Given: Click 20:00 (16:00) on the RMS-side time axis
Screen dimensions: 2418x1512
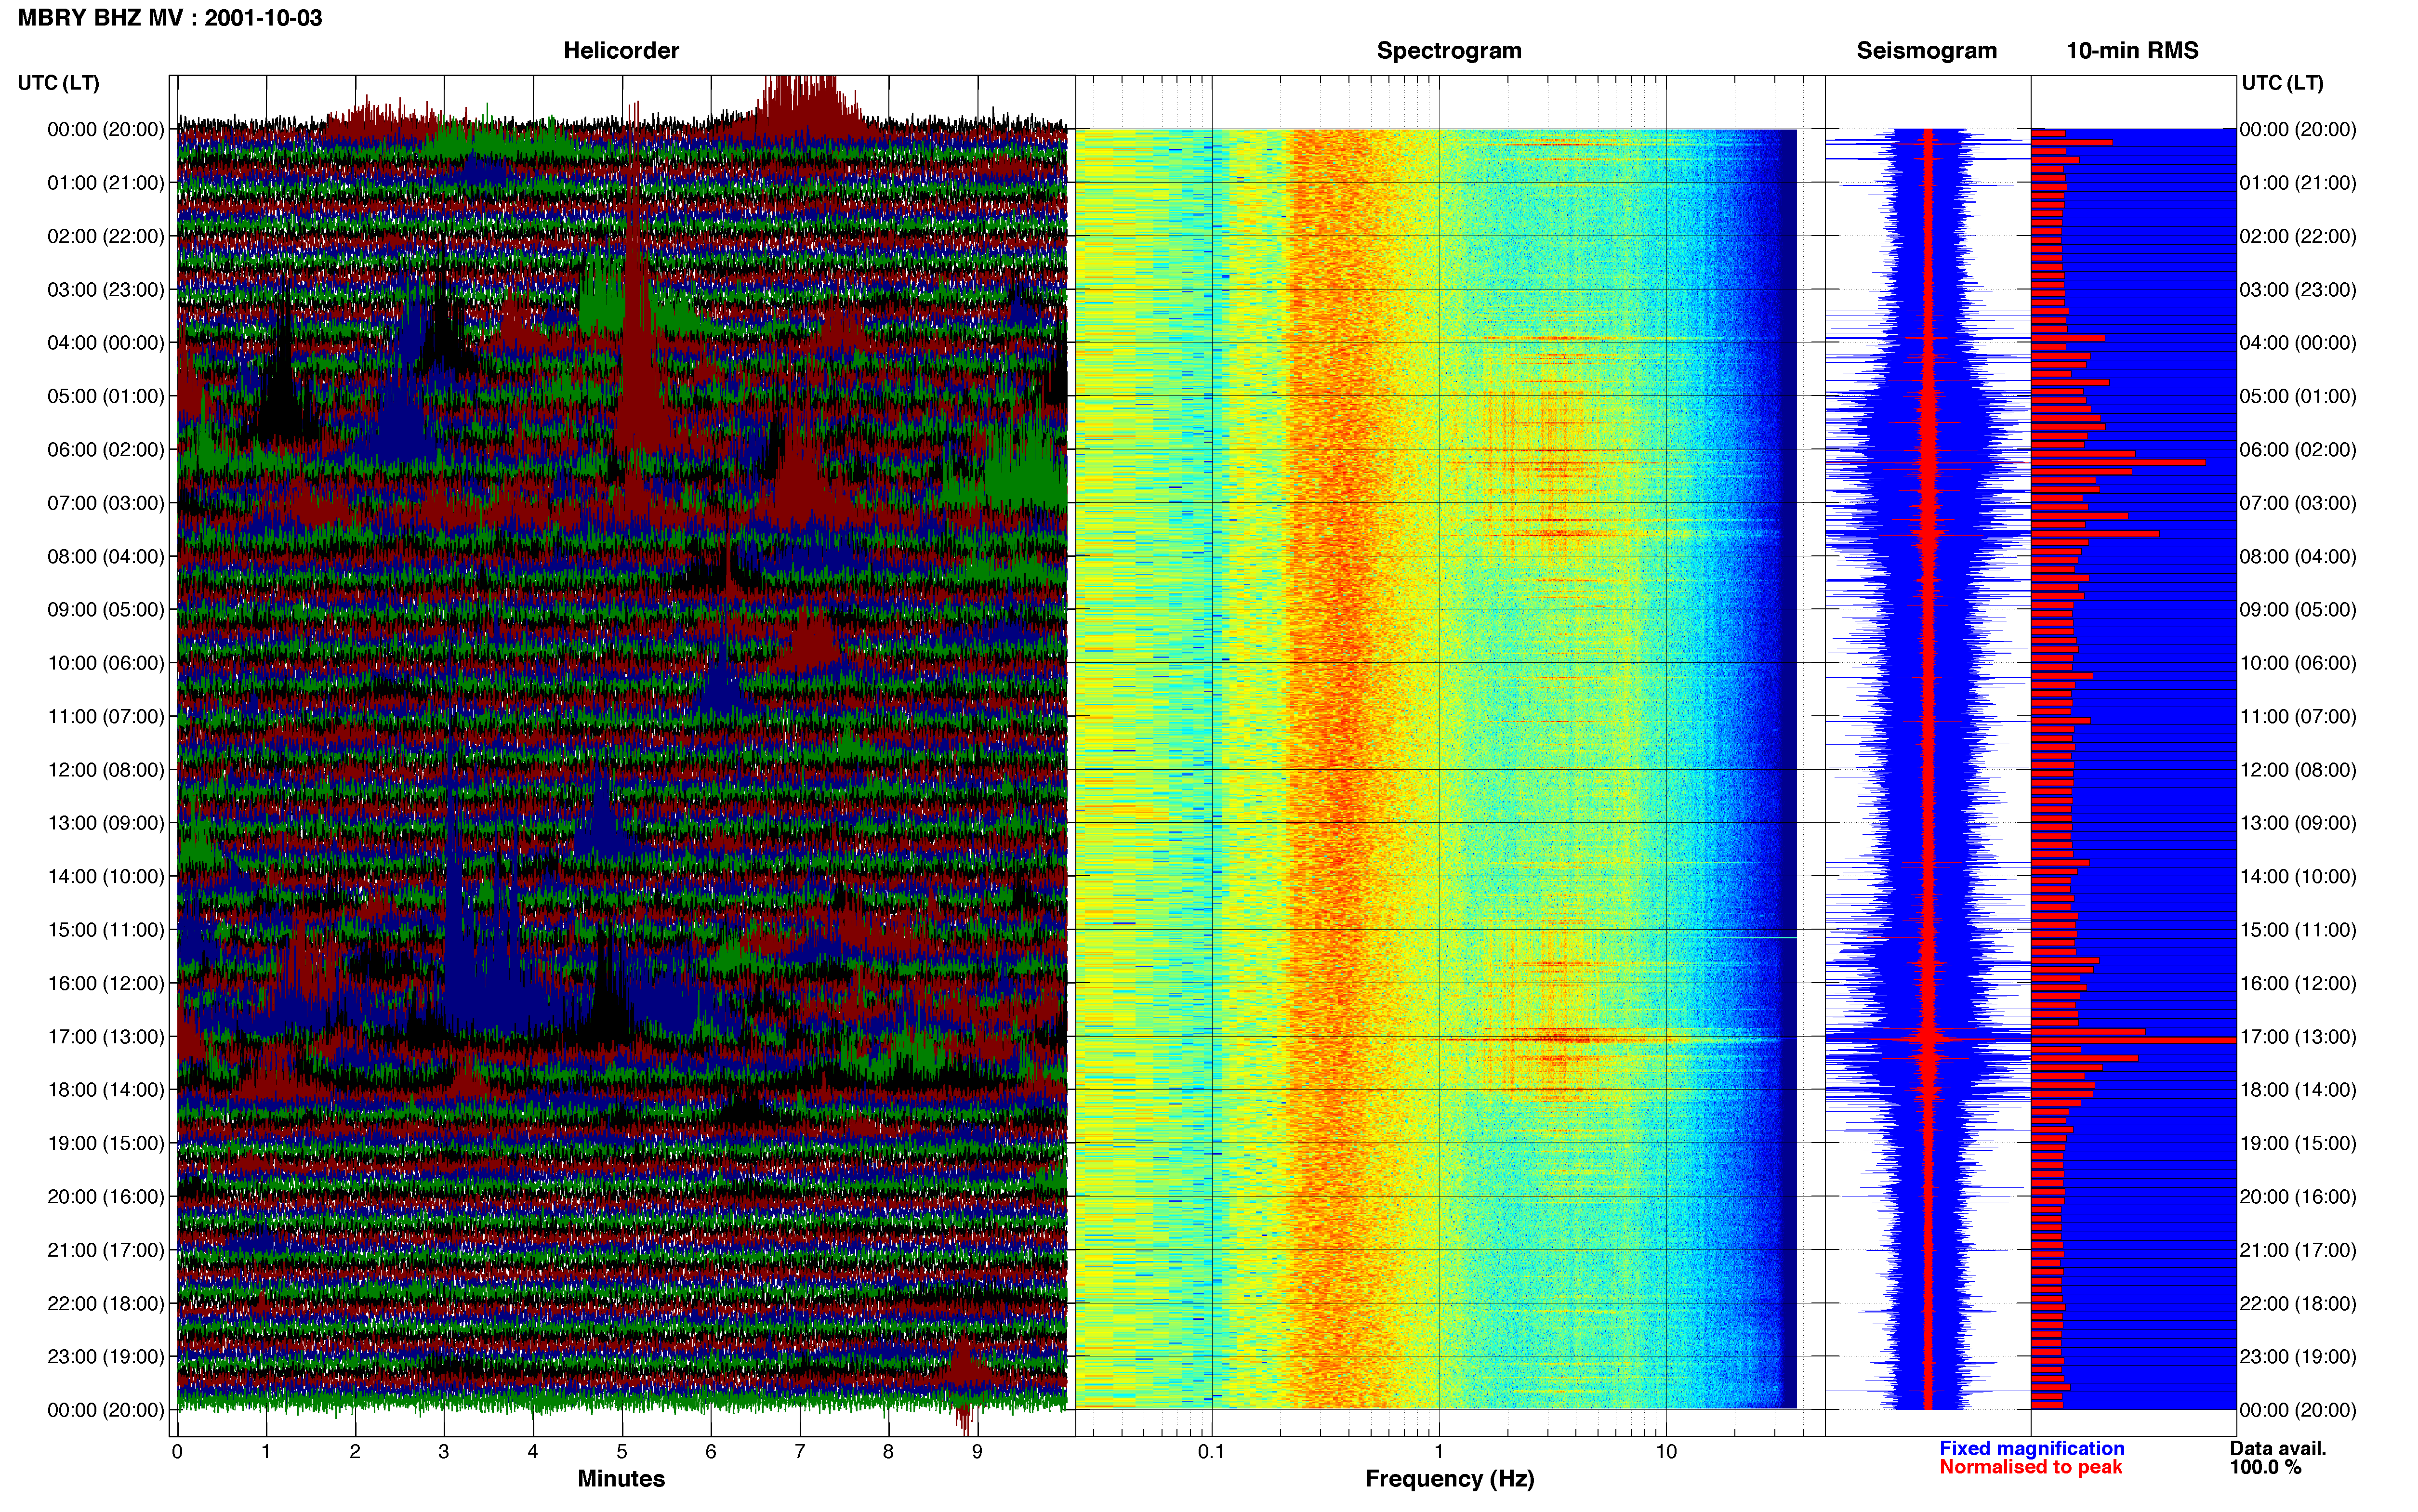Looking at the screenshot, I should click(2298, 1197).
